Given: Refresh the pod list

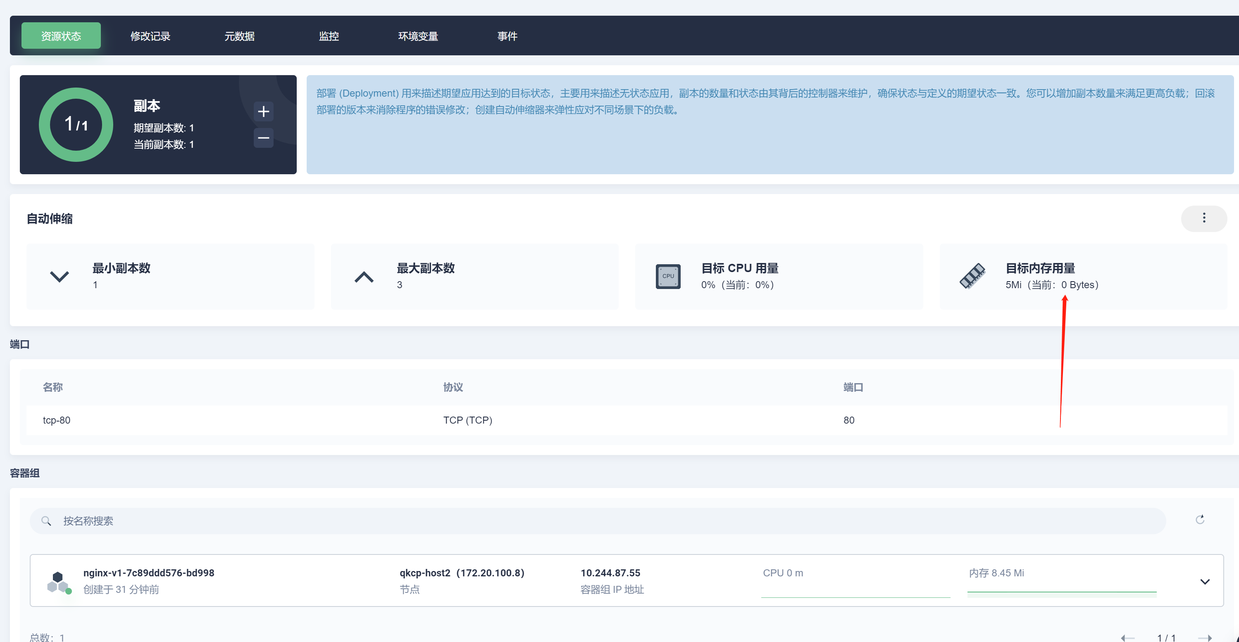Looking at the screenshot, I should 1200,519.
